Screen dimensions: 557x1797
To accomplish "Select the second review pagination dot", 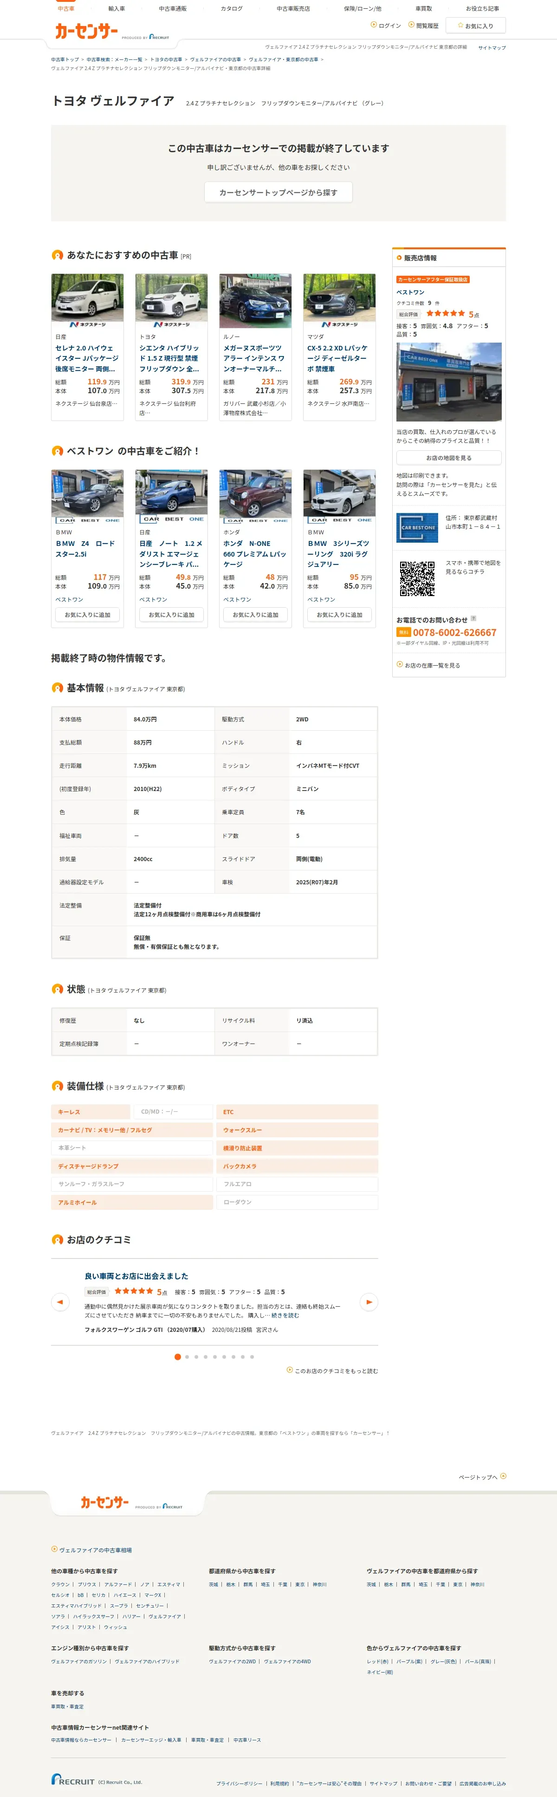I will [x=187, y=1357].
